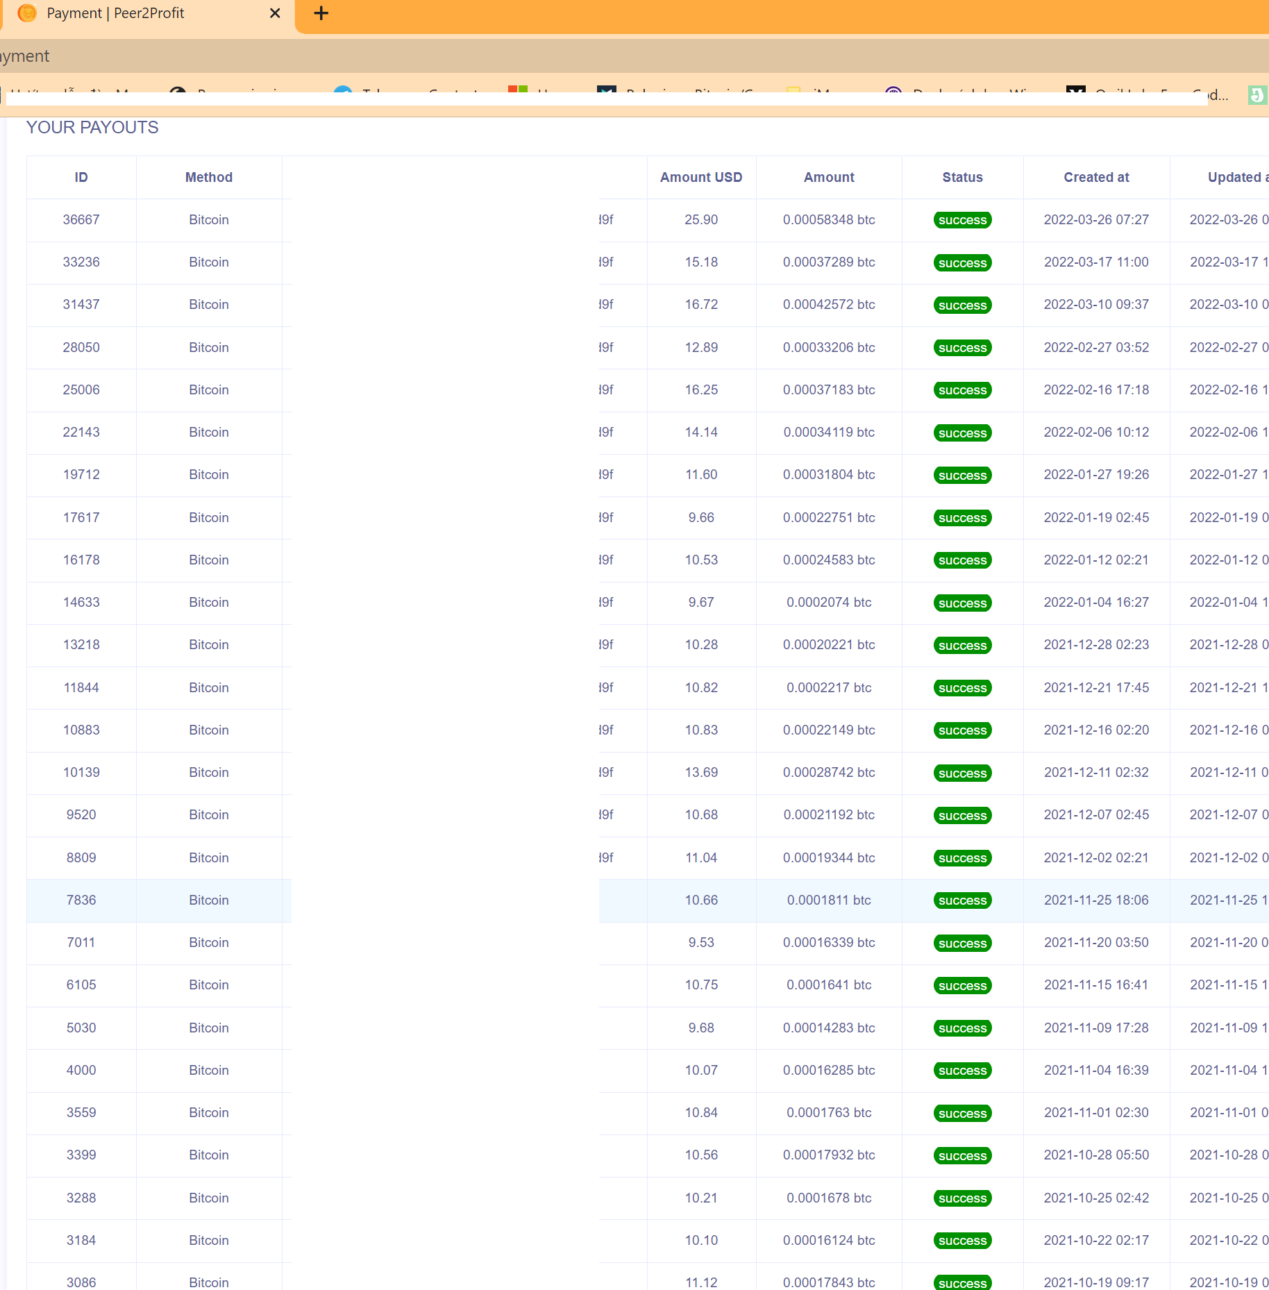Select payout ID 7836 in highlighted row
The image size is (1269, 1290).
point(81,900)
